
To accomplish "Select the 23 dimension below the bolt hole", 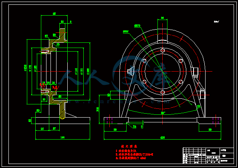I will [x=44, y=100].
